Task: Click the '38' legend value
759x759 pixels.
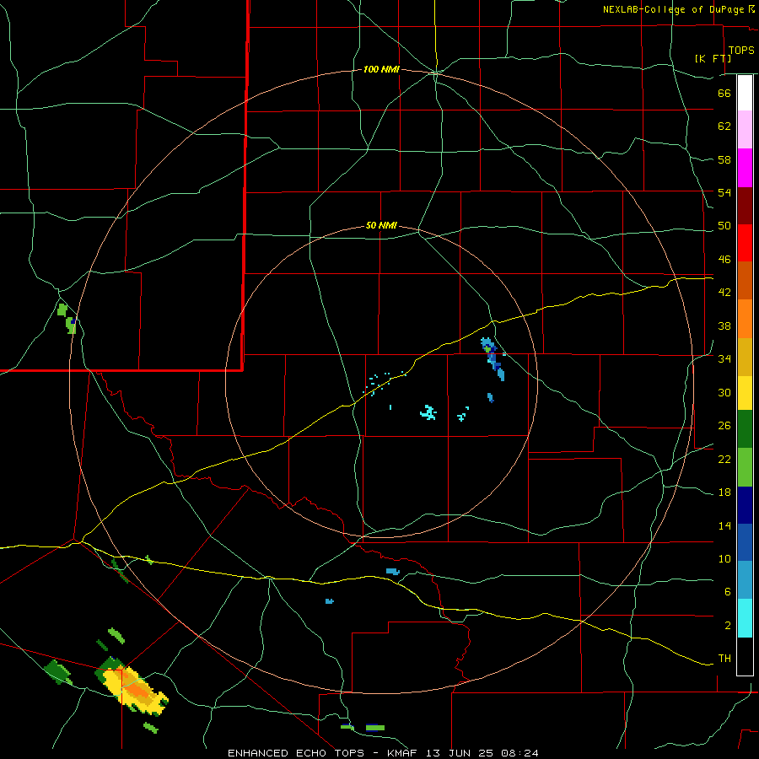Action: 724,326
